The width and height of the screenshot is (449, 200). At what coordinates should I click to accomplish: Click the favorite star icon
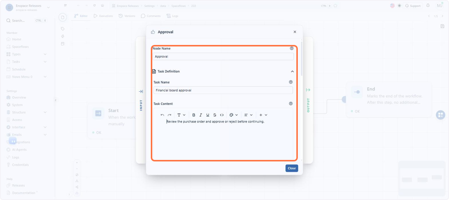pos(335,6)
